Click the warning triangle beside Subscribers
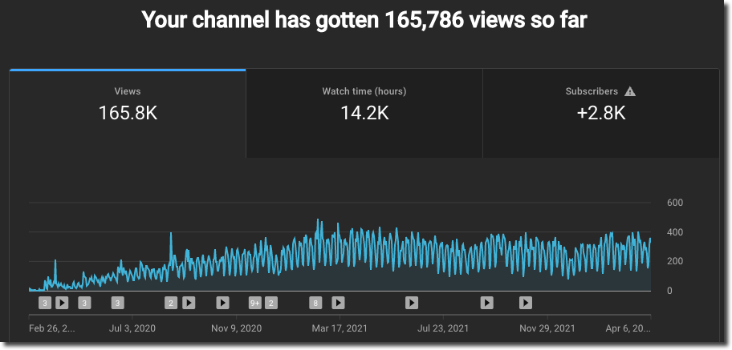 point(630,91)
